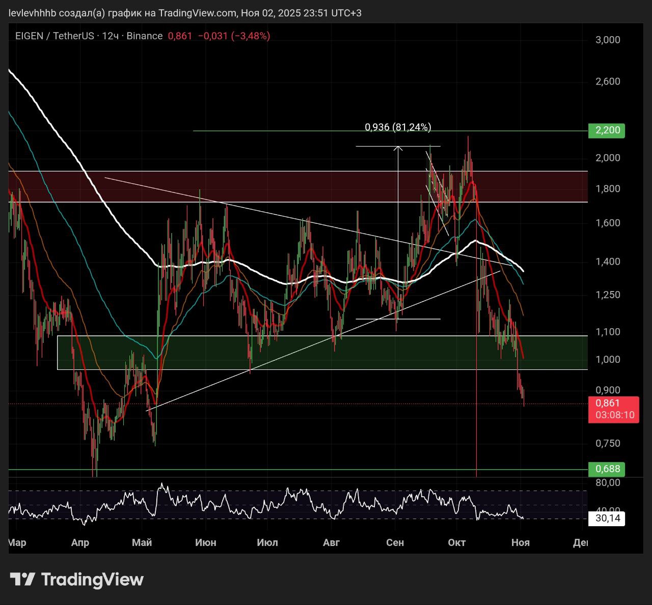Click the header text mentioning TradingView.com
This screenshot has width=652, height=605.
tap(185, 13)
